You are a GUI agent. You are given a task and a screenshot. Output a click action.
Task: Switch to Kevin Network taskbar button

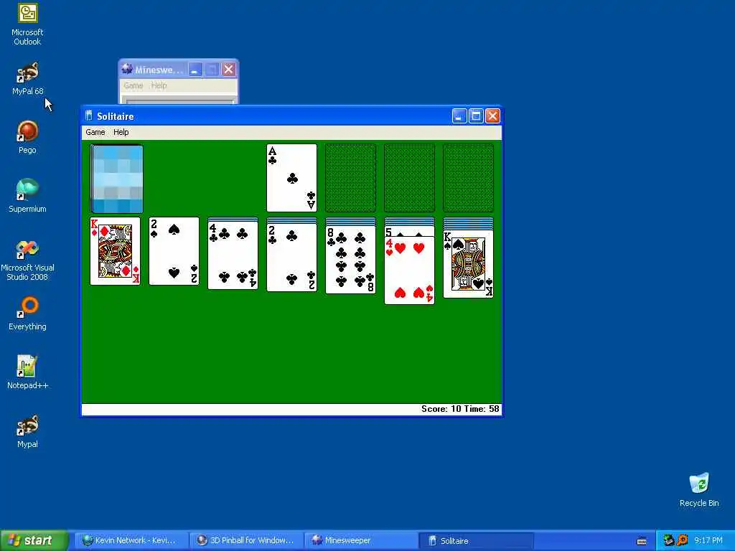(132, 541)
